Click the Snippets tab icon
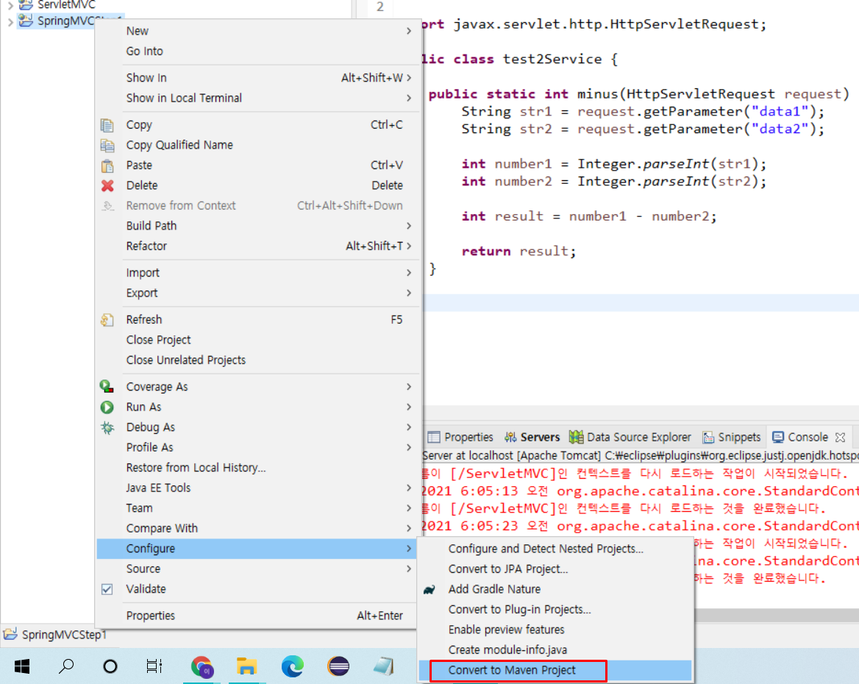Screen dimensions: 859x684 [x=708, y=437]
